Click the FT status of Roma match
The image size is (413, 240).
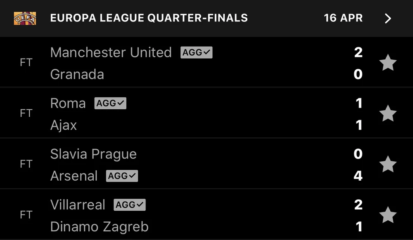[x=26, y=114]
